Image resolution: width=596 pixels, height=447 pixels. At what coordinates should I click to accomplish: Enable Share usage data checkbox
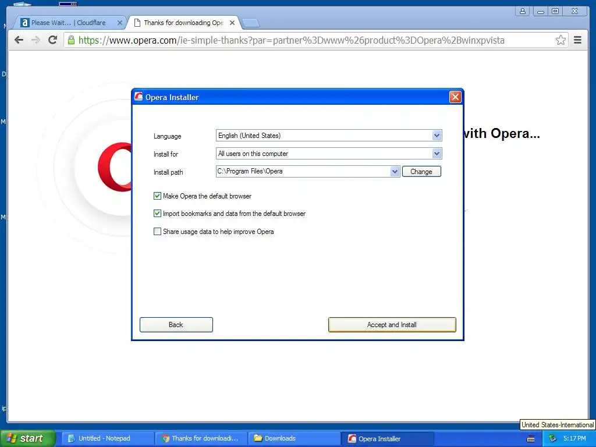tap(157, 231)
